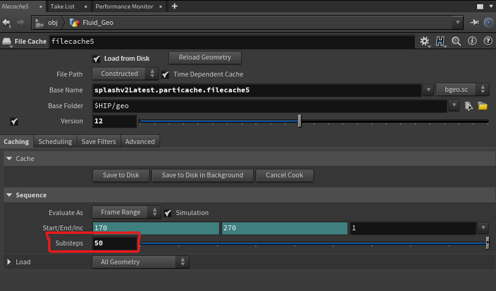The width and height of the screenshot is (496, 291).
Task: Go back with the left arrow icon
Action: point(6,22)
